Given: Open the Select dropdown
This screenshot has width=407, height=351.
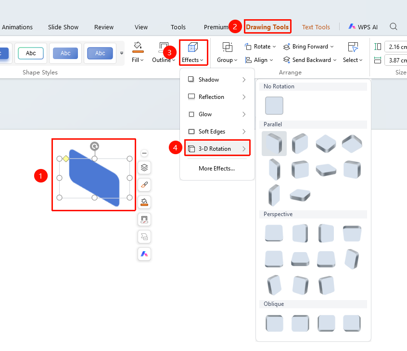Looking at the screenshot, I should point(353,53).
